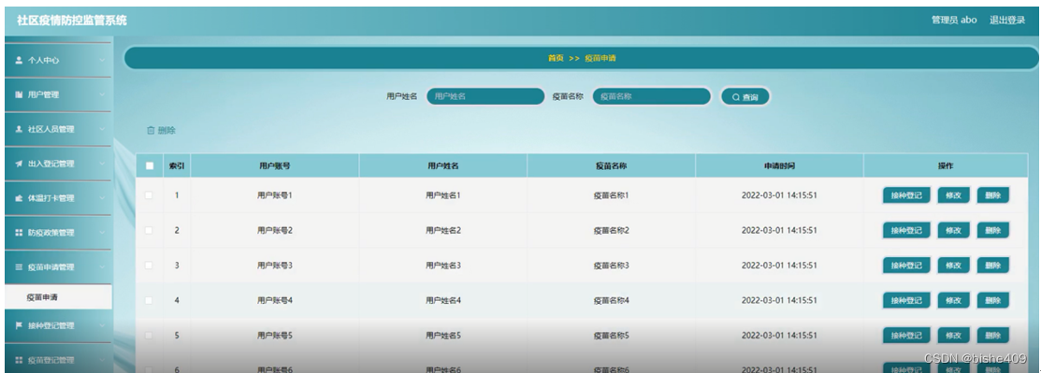Click 删除 button in 用户账号1 row

(x=993, y=195)
